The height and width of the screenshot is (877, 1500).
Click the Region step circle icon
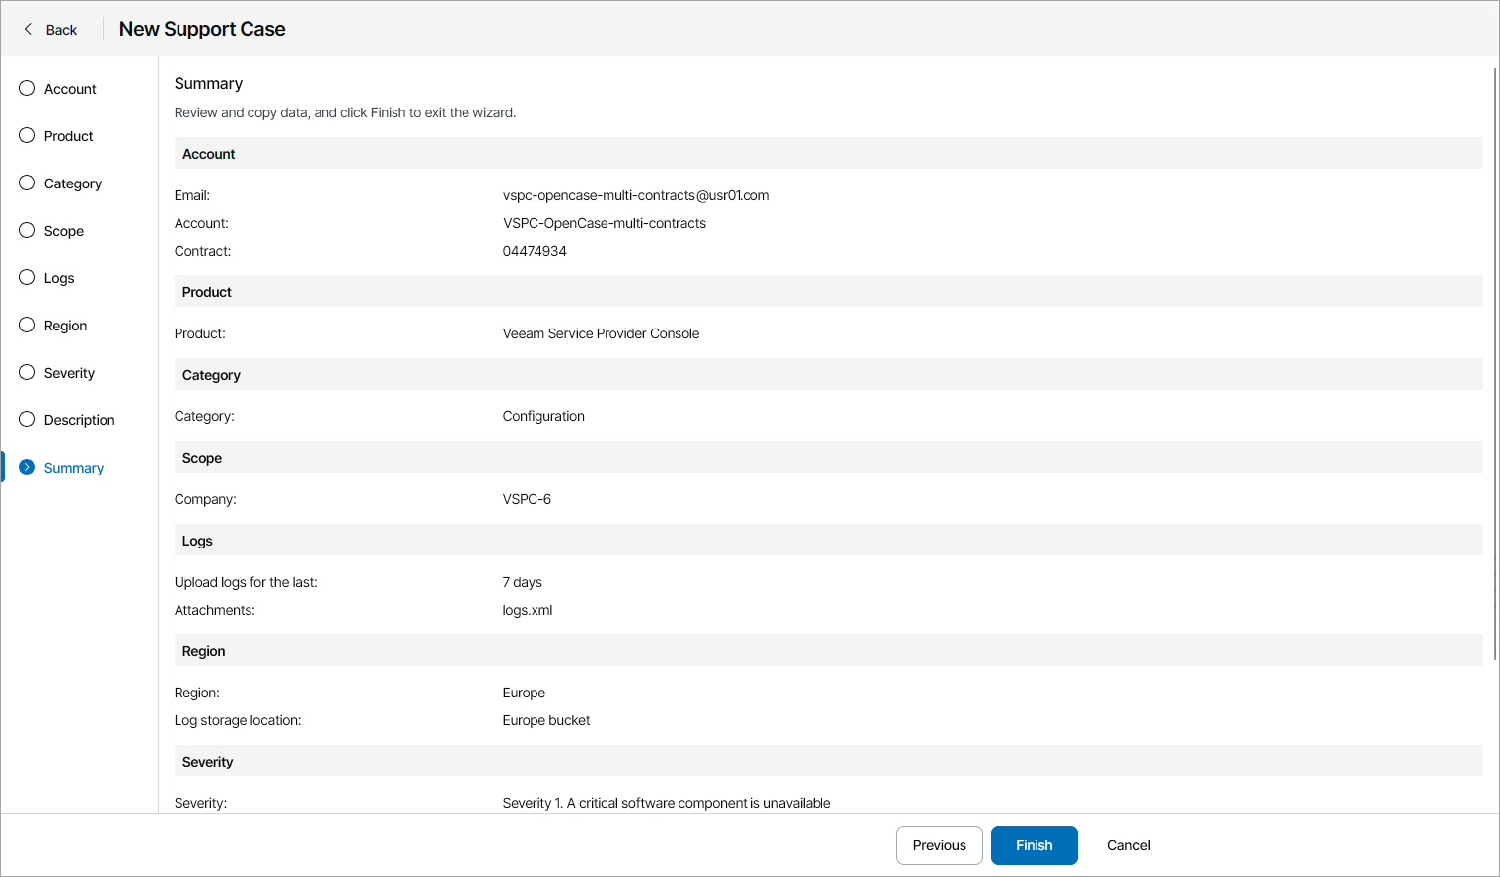27,325
